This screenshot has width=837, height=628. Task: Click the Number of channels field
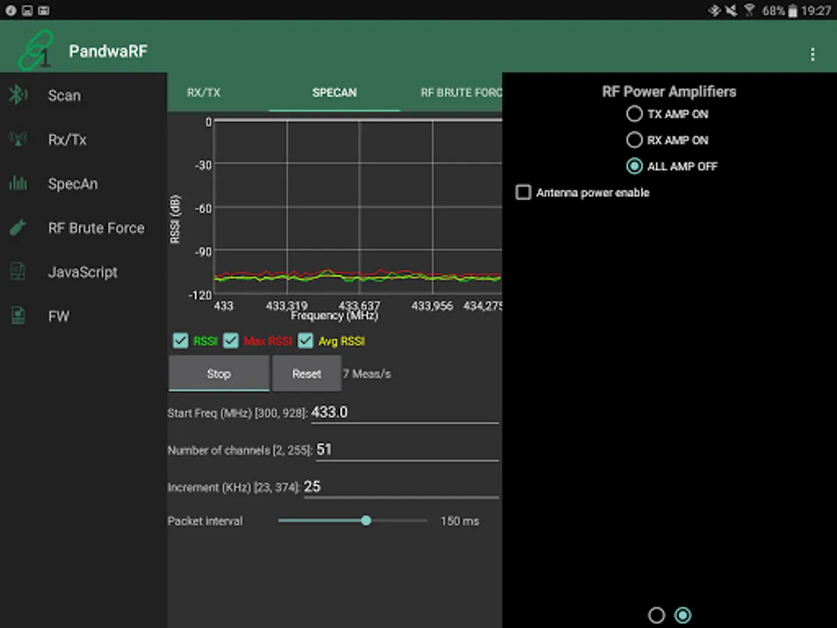coord(407,450)
